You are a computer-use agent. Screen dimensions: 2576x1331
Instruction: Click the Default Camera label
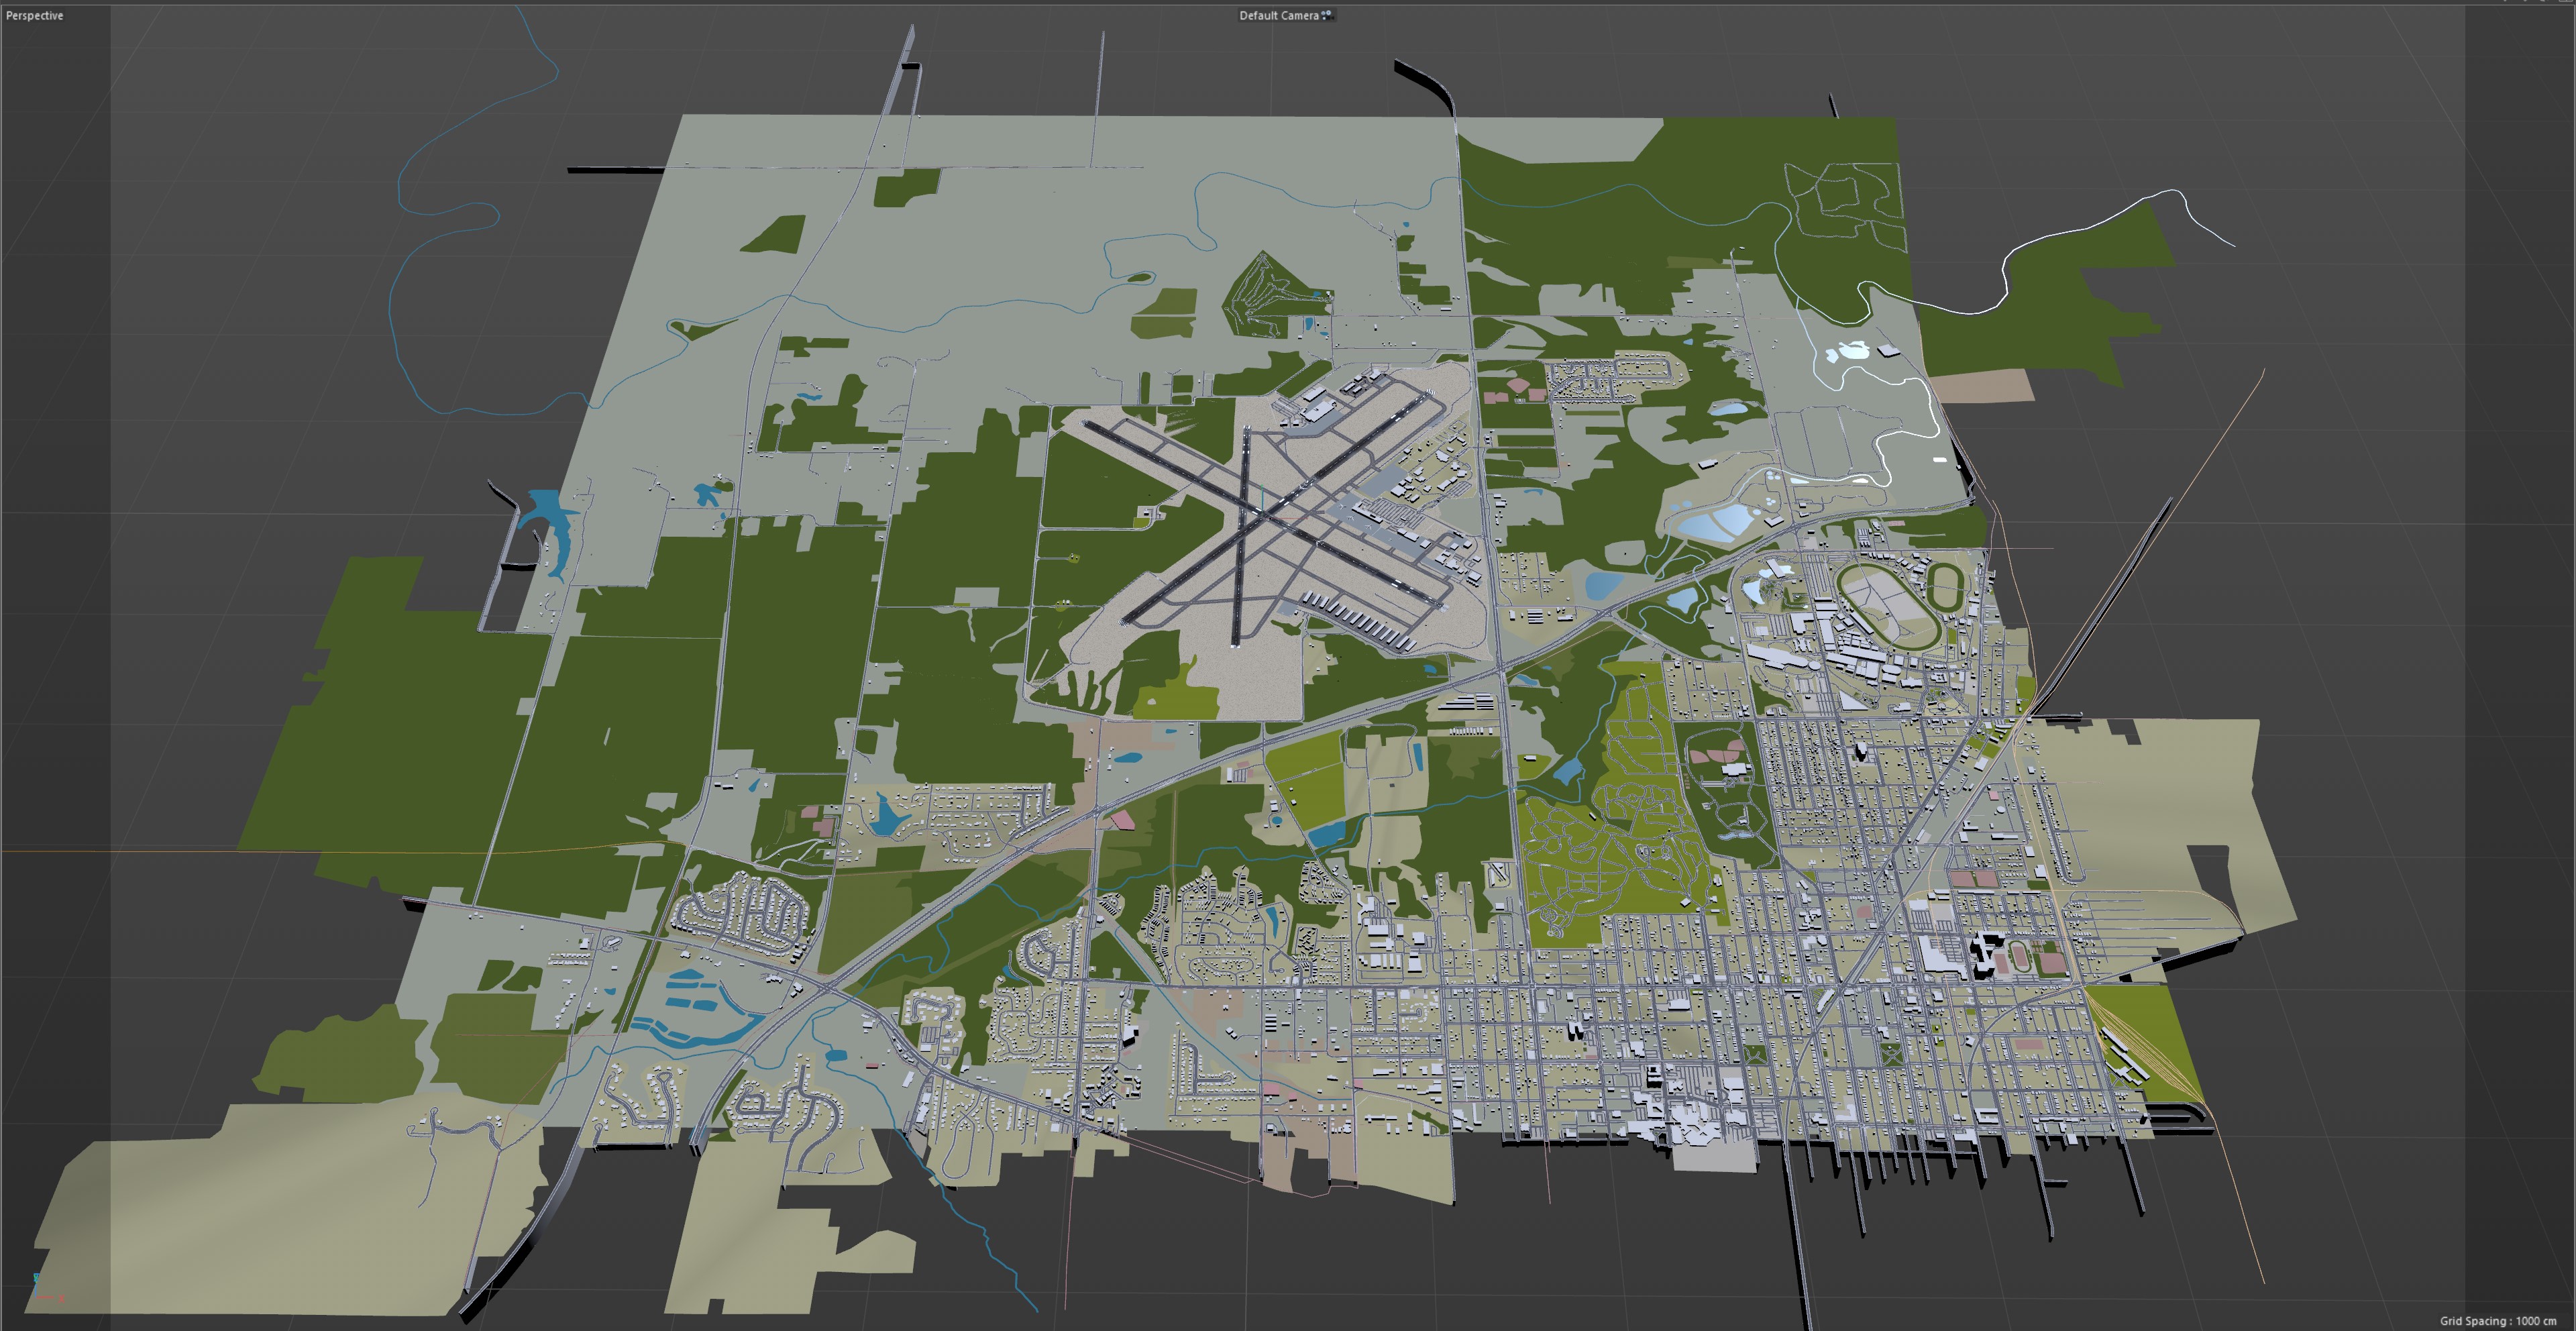point(1278,15)
